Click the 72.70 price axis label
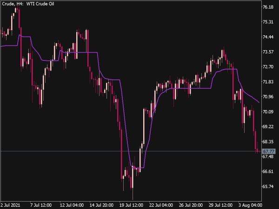Viewport: 279px width, 209px height. (268, 67)
